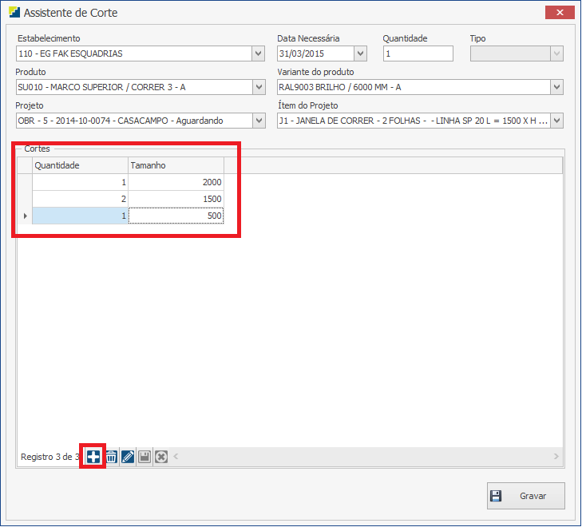The height and width of the screenshot is (527, 582).
Task: Select the cell with Tamanho 2000
Action: tap(176, 182)
